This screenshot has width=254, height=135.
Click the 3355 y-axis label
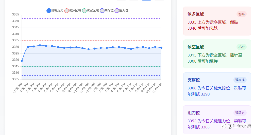pos(15,14)
